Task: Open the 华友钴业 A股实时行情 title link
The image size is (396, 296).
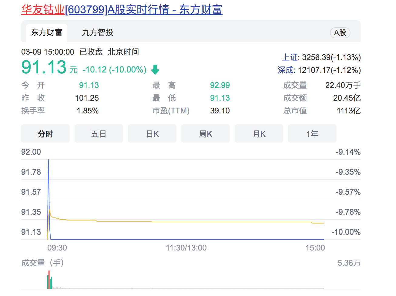Action: point(122,10)
